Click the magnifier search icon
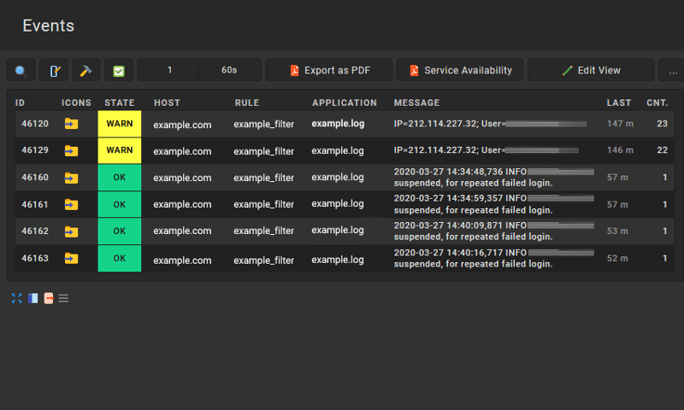Screen dimensions: 684x410 (x=21, y=70)
